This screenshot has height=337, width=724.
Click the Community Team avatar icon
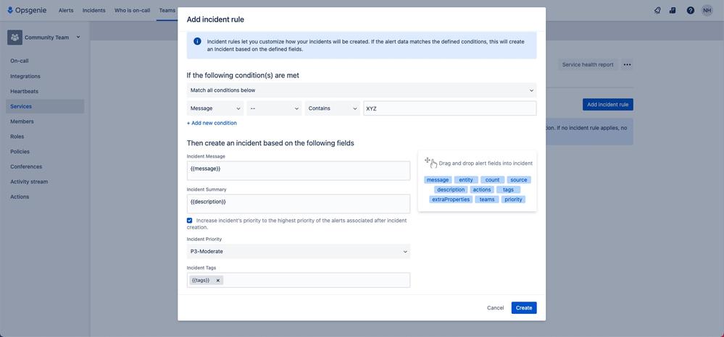(14, 38)
